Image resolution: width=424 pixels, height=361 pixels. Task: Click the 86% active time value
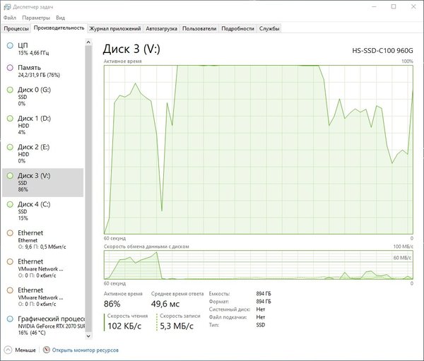click(112, 304)
